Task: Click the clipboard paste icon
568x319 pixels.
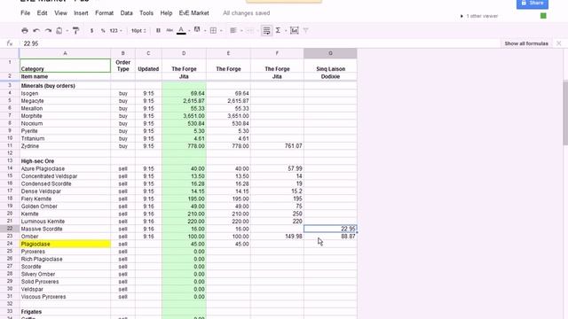Action: (x=59, y=31)
